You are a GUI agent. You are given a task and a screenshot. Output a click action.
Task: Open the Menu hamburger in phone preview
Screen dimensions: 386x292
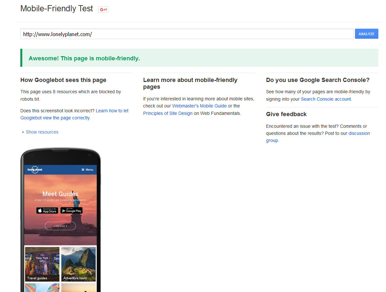[x=87, y=170]
